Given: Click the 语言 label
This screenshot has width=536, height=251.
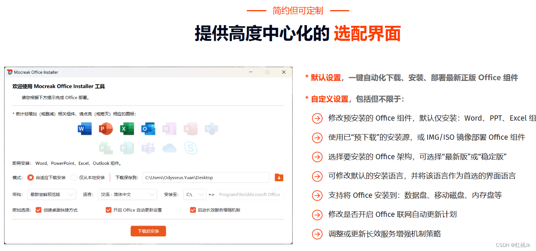Looking at the screenshot, I should pyautogui.click(x=88, y=194).
